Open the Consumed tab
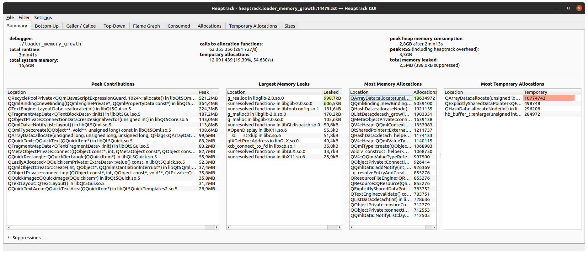 (179, 26)
